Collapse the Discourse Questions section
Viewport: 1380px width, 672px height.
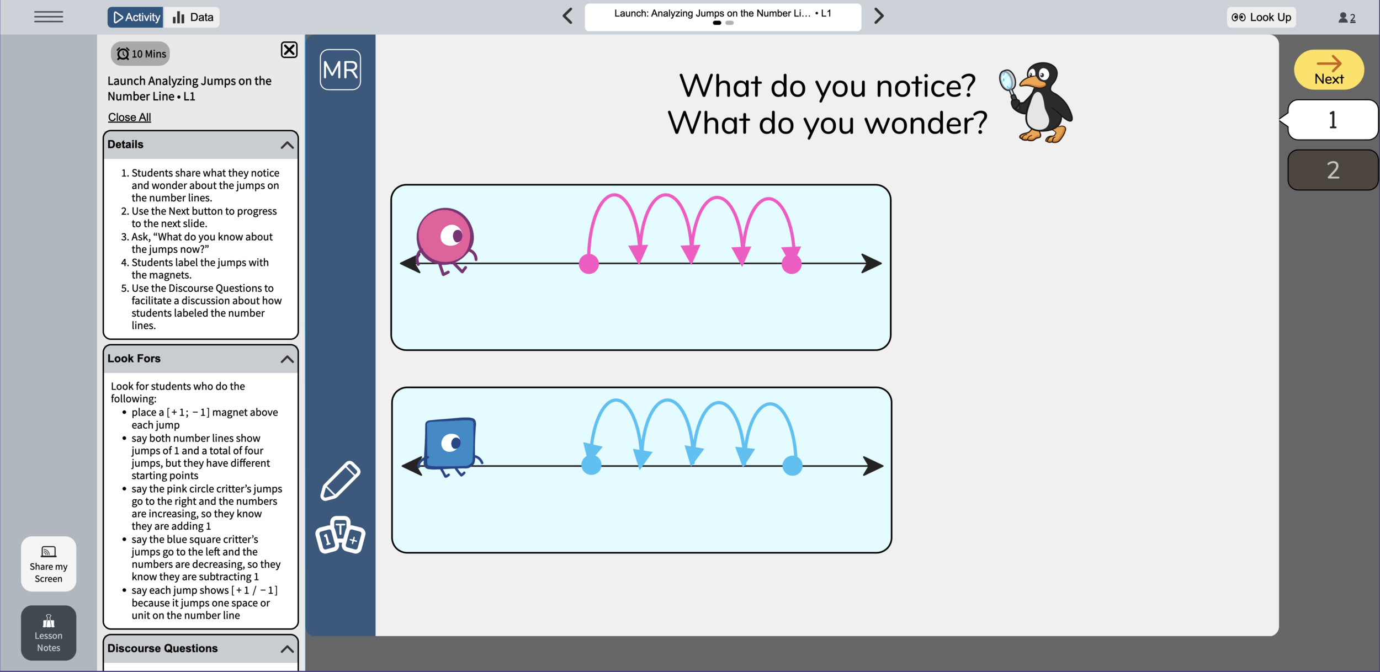(x=286, y=649)
